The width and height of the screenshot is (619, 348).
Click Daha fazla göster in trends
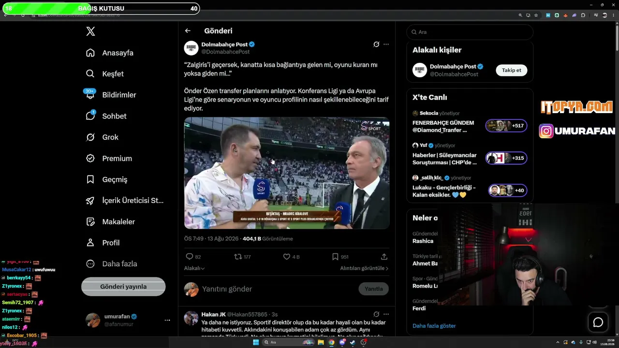(x=434, y=326)
